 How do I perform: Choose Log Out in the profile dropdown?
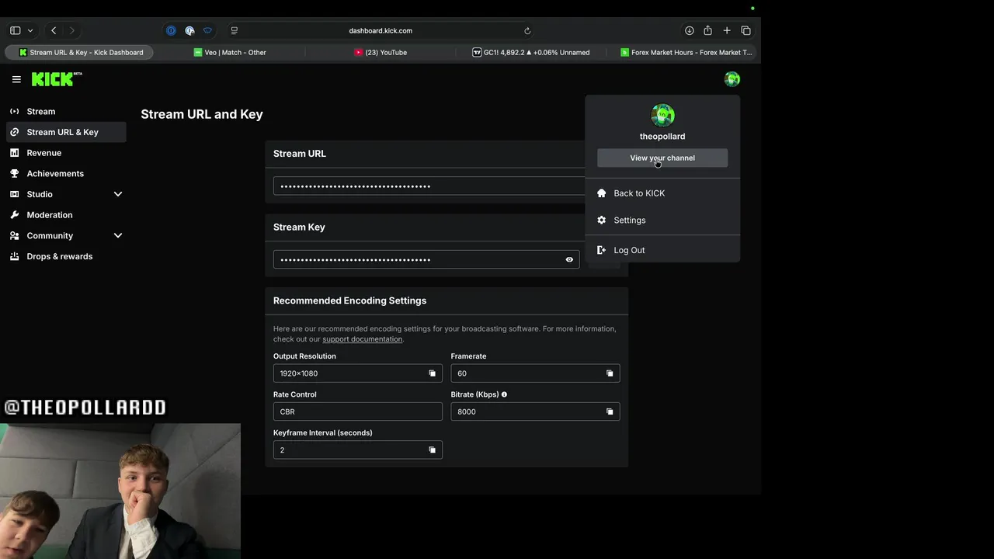[x=662, y=250]
